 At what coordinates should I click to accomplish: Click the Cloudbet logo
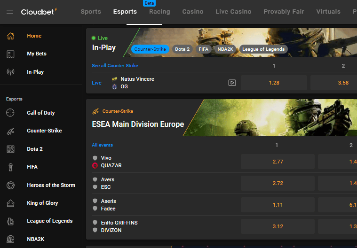(x=39, y=12)
